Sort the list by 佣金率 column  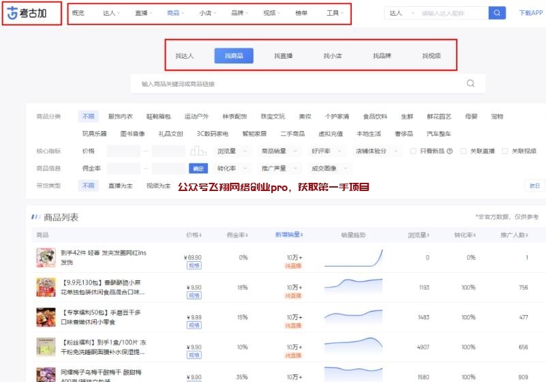click(x=237, y=235)
